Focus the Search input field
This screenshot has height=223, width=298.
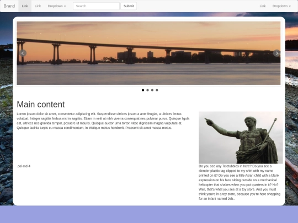pyautogui.click(x=96, y=6)
